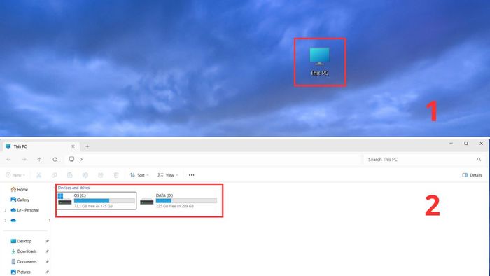
Task: Open Desktop in the sidebar
Action: tap(21, 241)
